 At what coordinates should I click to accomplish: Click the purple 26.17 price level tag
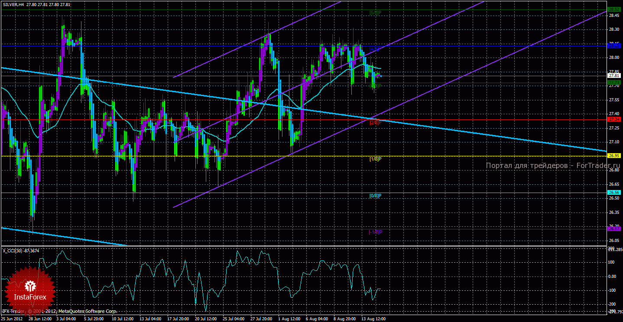click(x=613, y=229)
